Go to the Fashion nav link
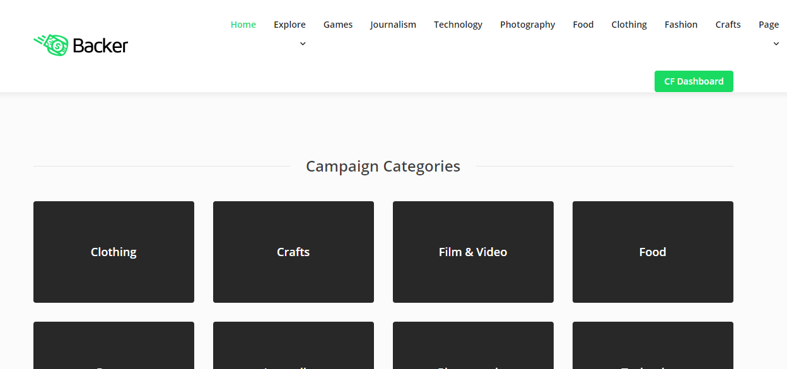The height and width of the screenshot is (369, 787). (681, 25)
